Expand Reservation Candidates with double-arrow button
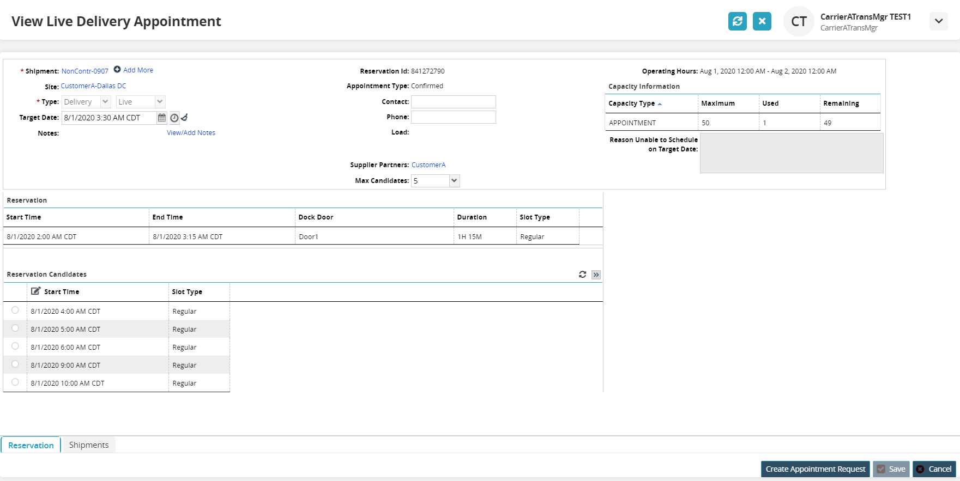Image resolution: width=960 pixels, height=481 pixels. pos(596,275)
